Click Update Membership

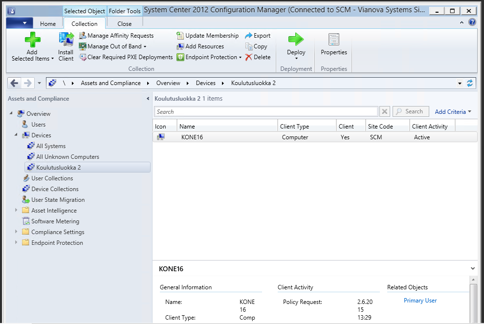[208, 36]
